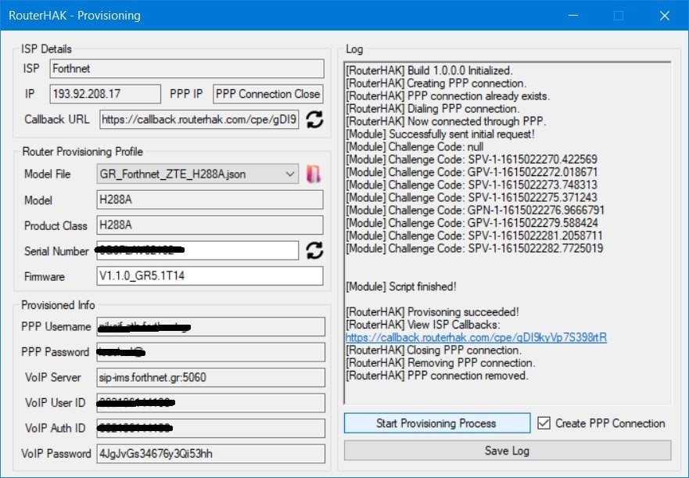
Task: Start the Provisioning Process
Action: pyautogui.click(x=436, y=423)
